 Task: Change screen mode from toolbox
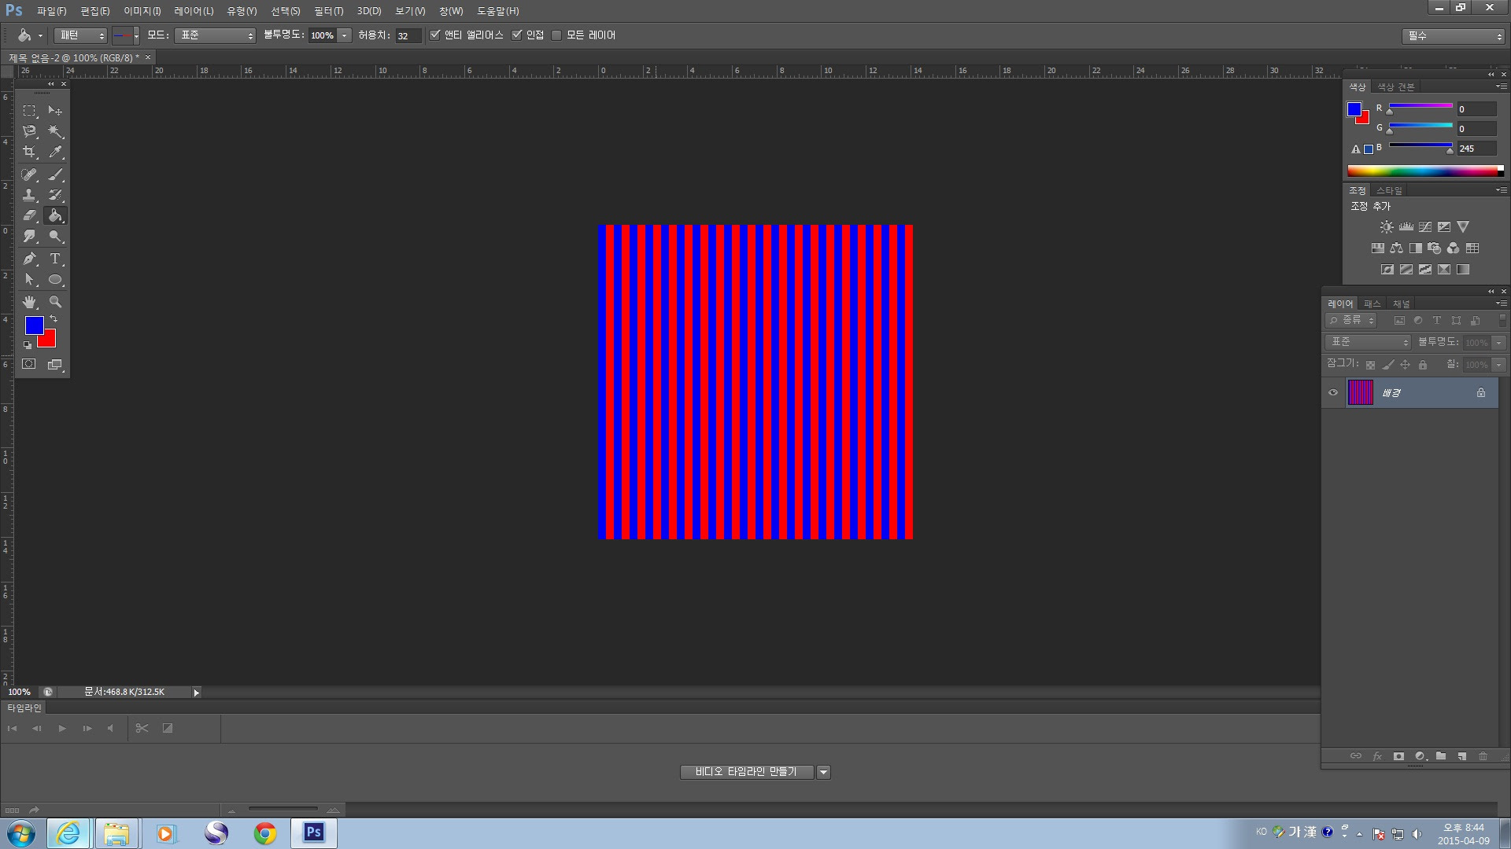[x=55, y=364]
